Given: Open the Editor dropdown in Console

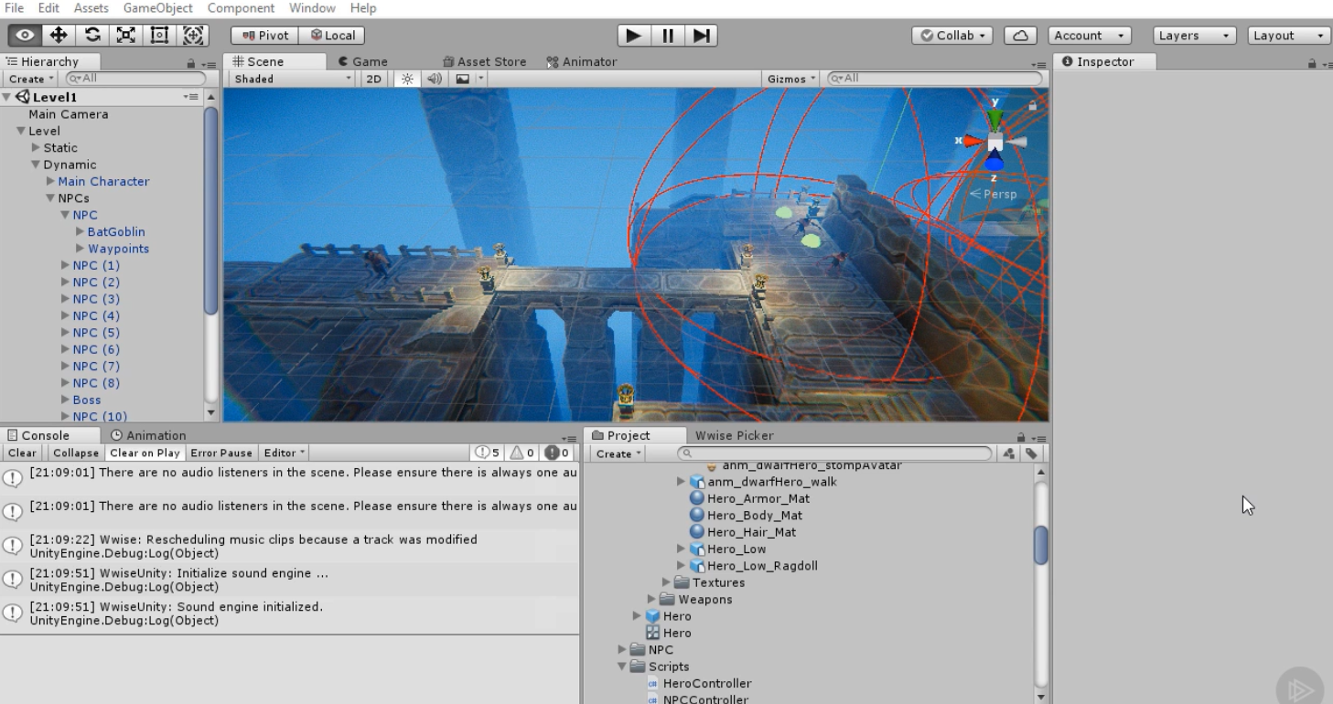Looking at the screenshot, I should (285, 453).
